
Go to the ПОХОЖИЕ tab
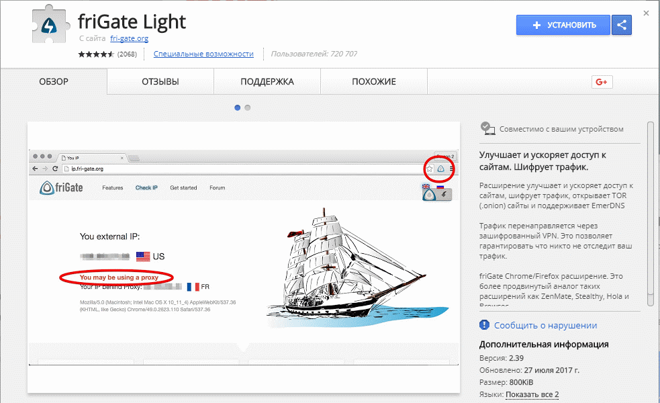click(x=374, y=82)
